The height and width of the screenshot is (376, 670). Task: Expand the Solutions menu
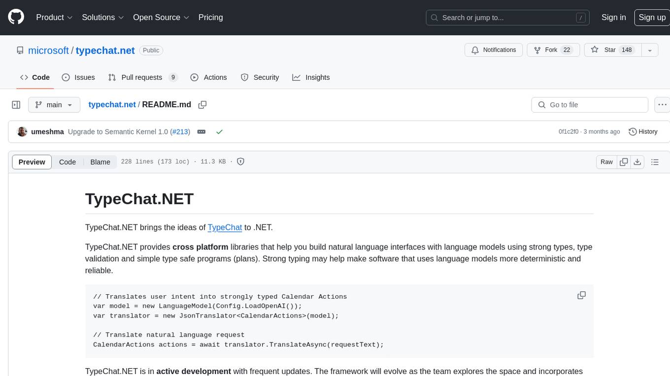pyautogui.click(x=102, y=17)
